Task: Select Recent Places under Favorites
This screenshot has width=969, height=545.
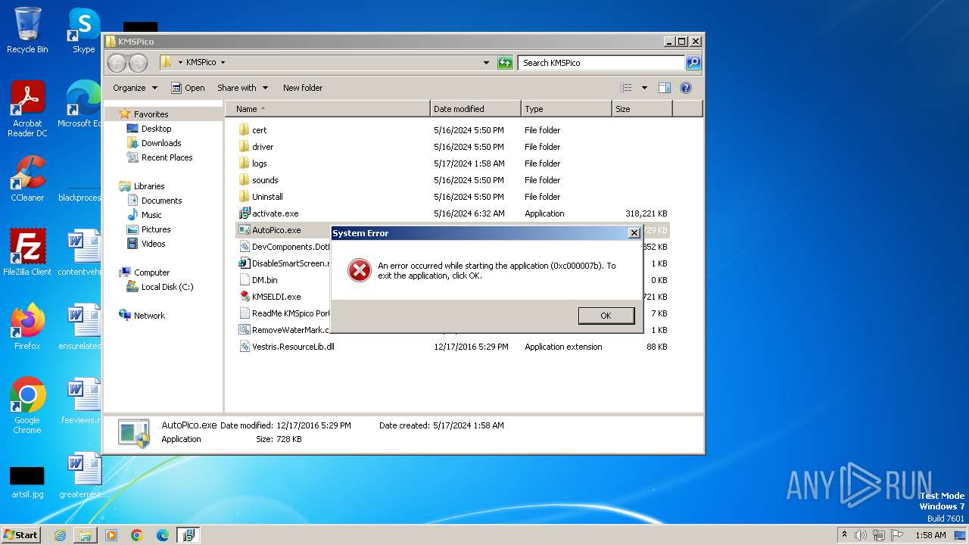Action: [167, 157]
